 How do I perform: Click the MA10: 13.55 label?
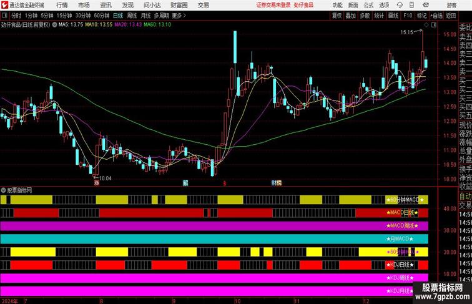99,25
